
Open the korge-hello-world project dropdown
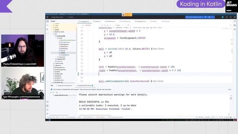point(58,17)
